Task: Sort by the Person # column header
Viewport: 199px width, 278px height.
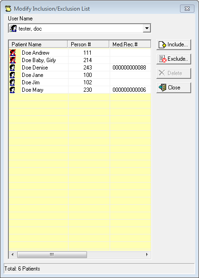Action: coord(88,44)
